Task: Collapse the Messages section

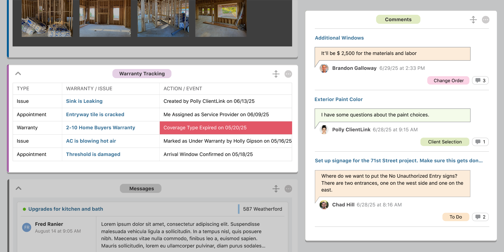Action: click(18, 188)
